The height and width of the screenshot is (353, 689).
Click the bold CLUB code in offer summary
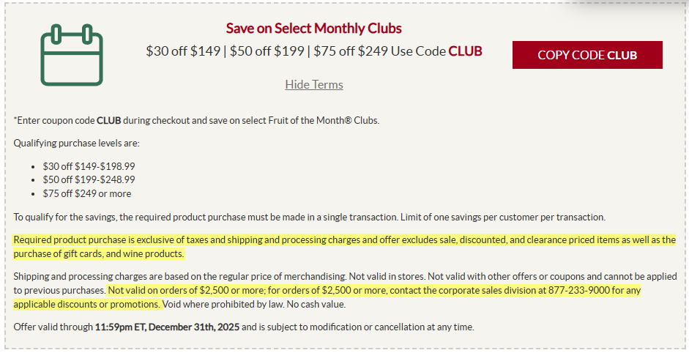pos(465,51)
